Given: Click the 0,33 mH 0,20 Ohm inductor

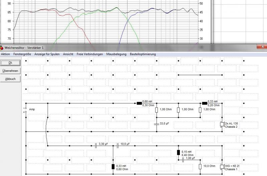Looking at the screenshot, I should pyautogui.click(x=205, y=103).
